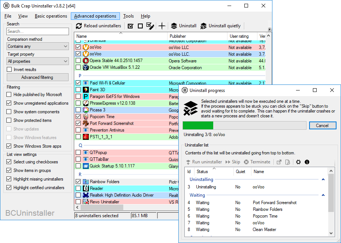Open the Tools menu
This screenshot has height=243, width=341.
(x=129, y=16)
